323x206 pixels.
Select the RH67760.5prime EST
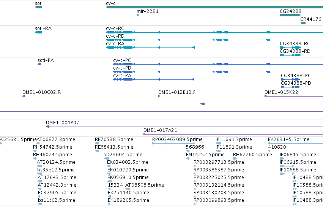pyautogui.click(x=235, y=158)
